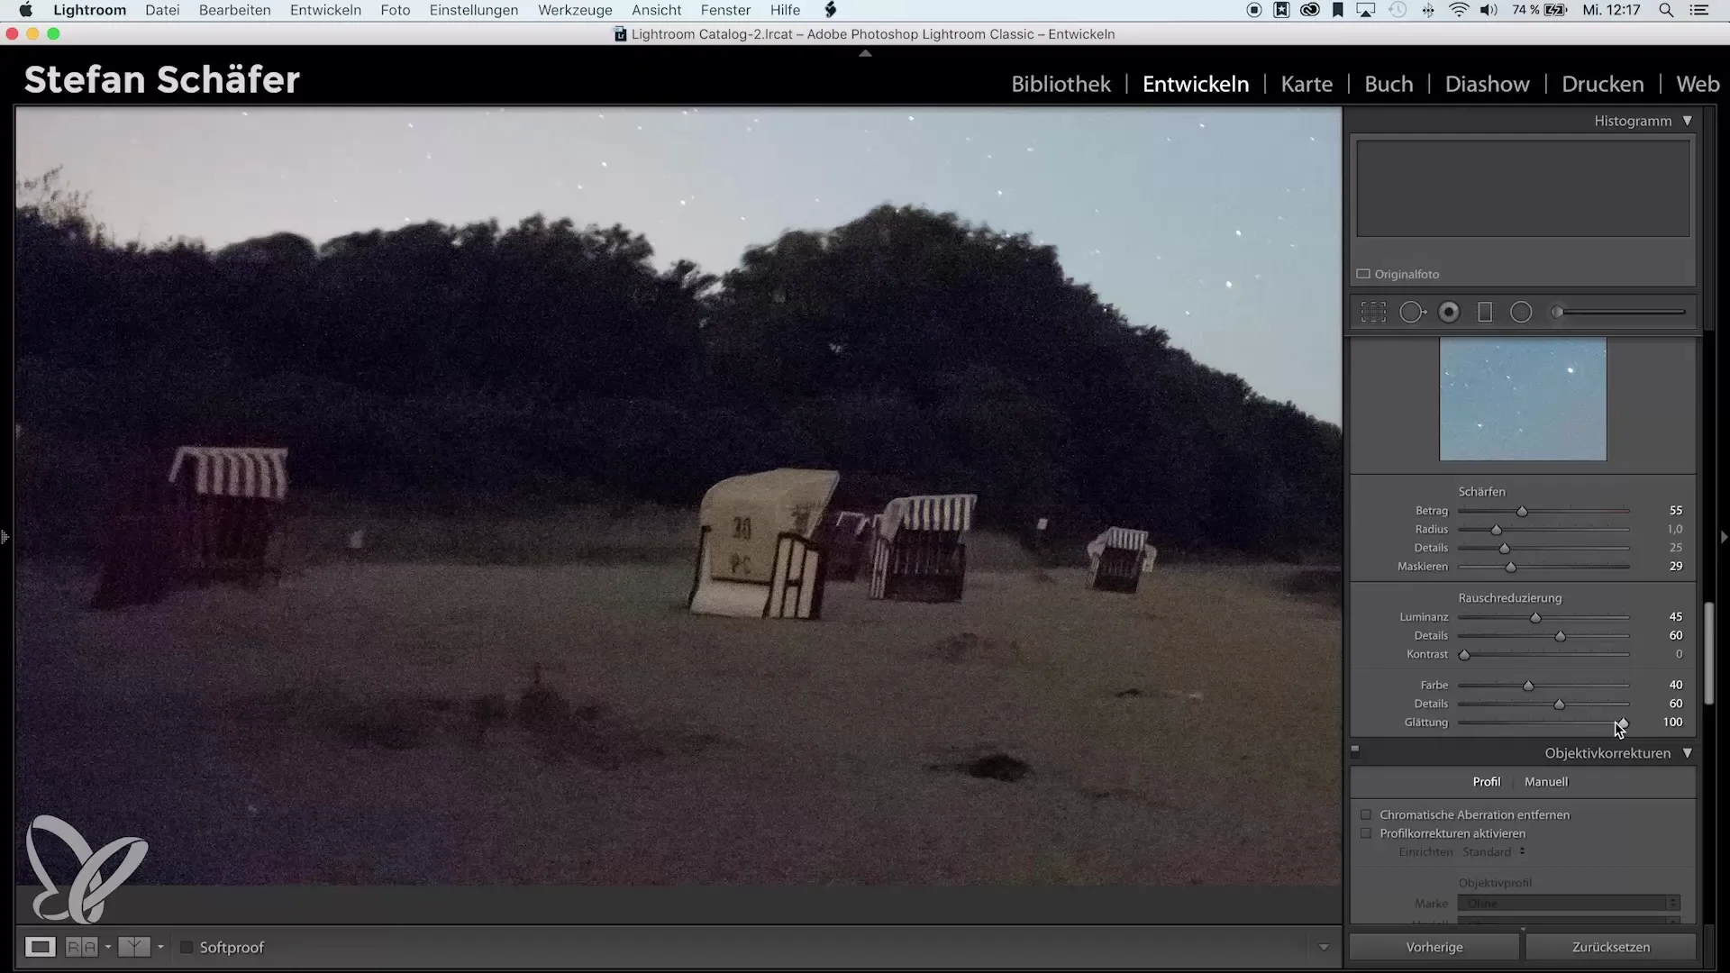The image size is (1730, 973).
Task: Check Chromatische Aberration entfernen
Action: 1366,814
